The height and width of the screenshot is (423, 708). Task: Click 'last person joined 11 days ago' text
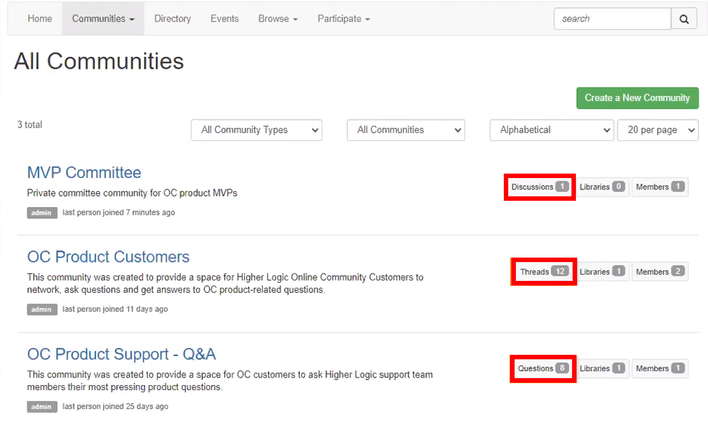pyautogui.click(x=115, y=309)
